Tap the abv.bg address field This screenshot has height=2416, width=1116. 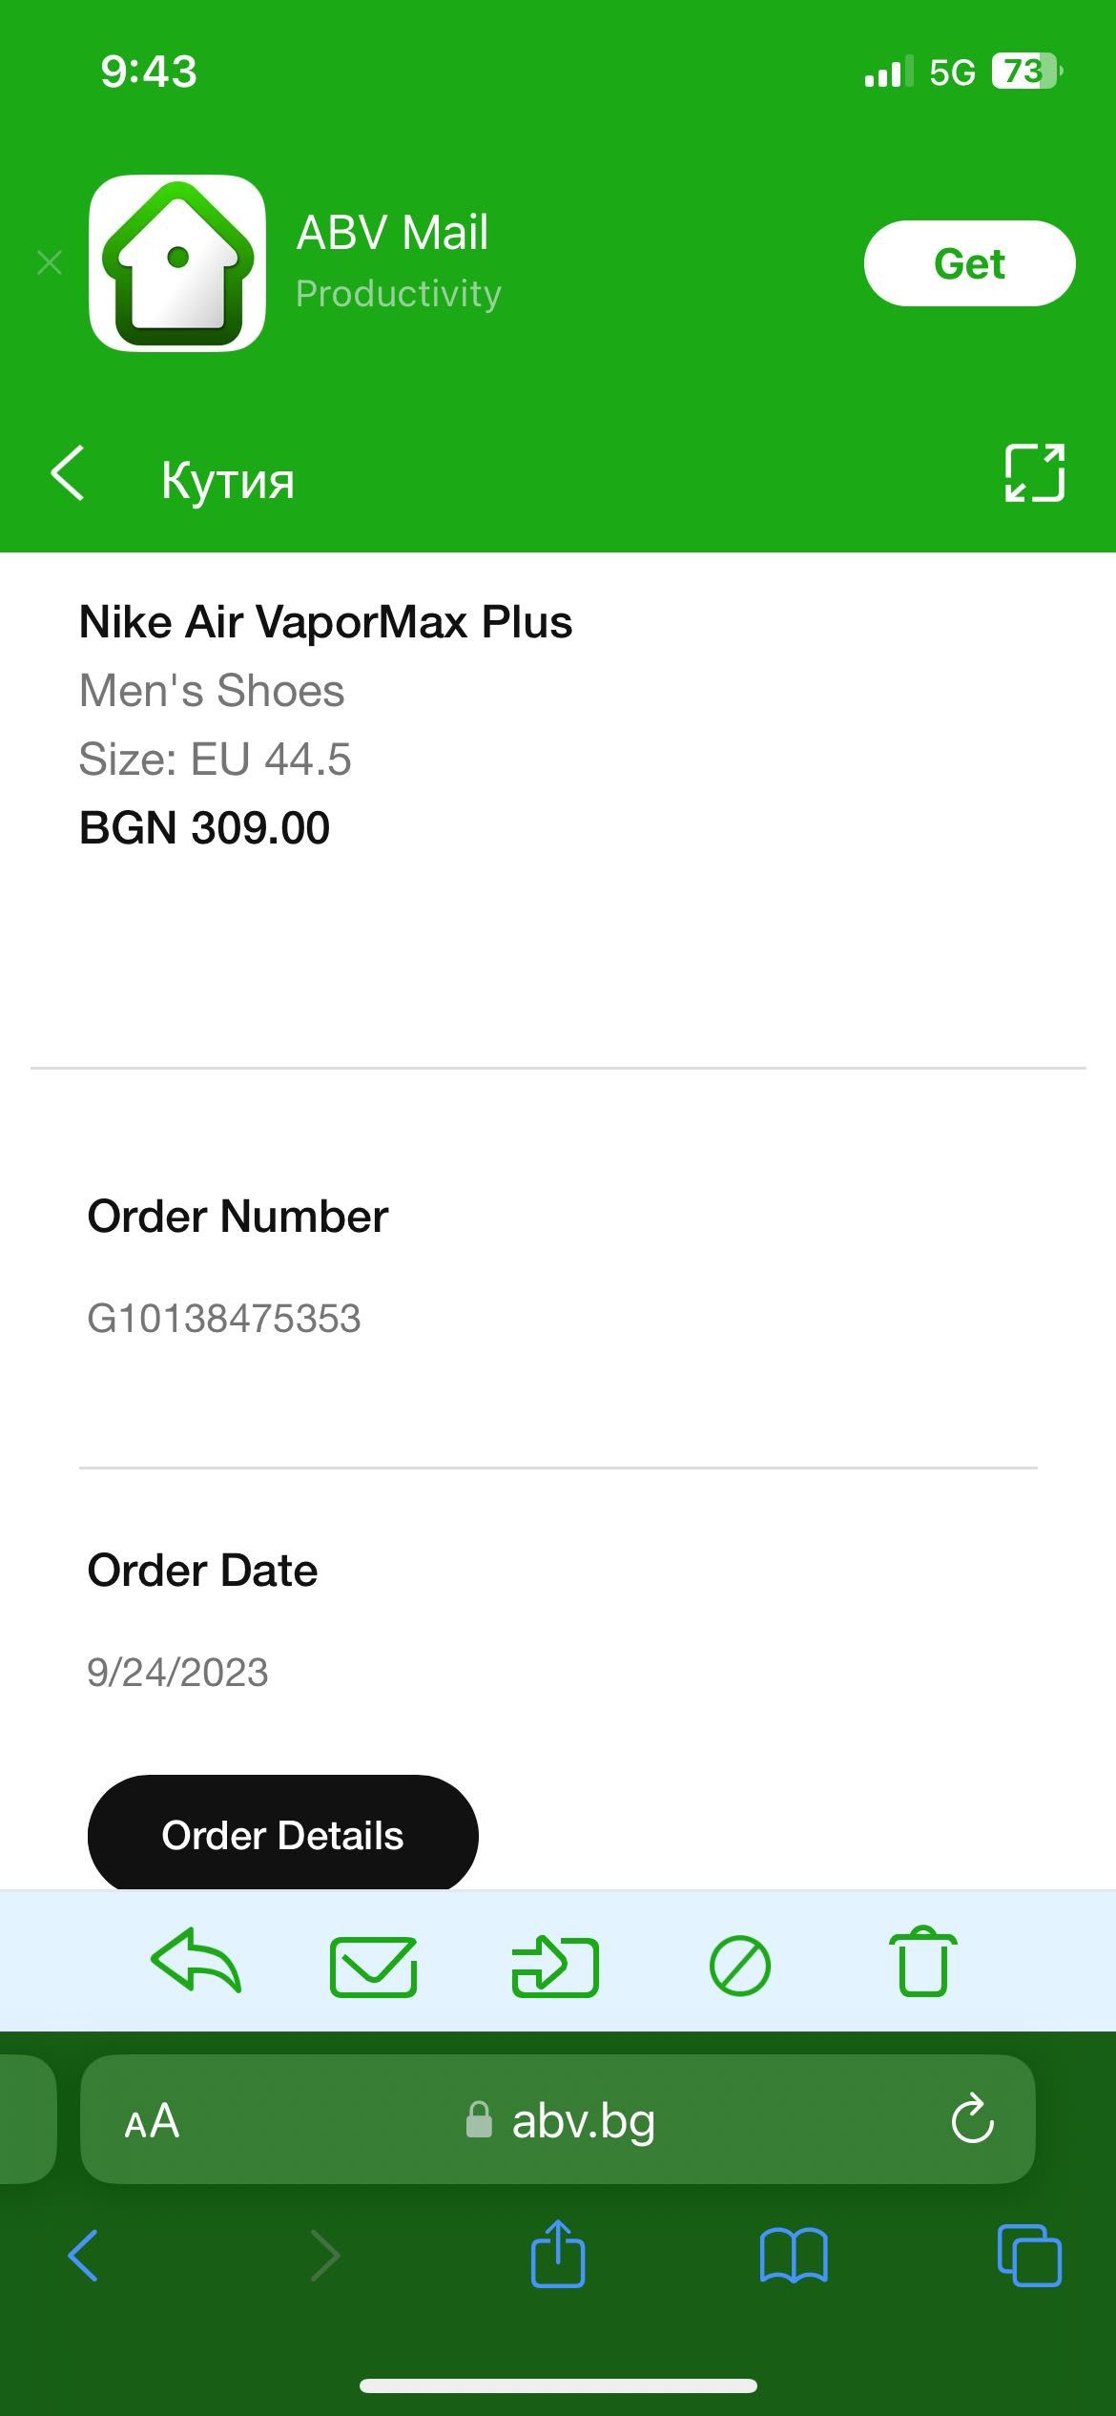pos(558,2119)
